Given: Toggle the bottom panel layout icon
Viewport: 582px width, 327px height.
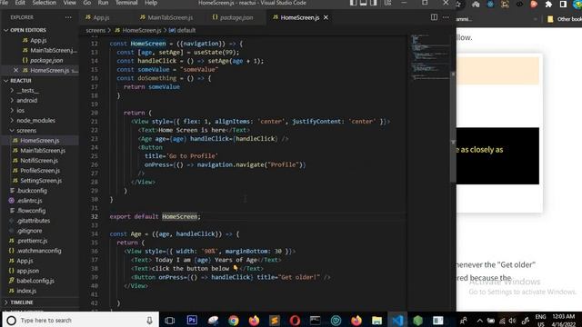Looking at the screenshot, I should [x=364, y=3].
